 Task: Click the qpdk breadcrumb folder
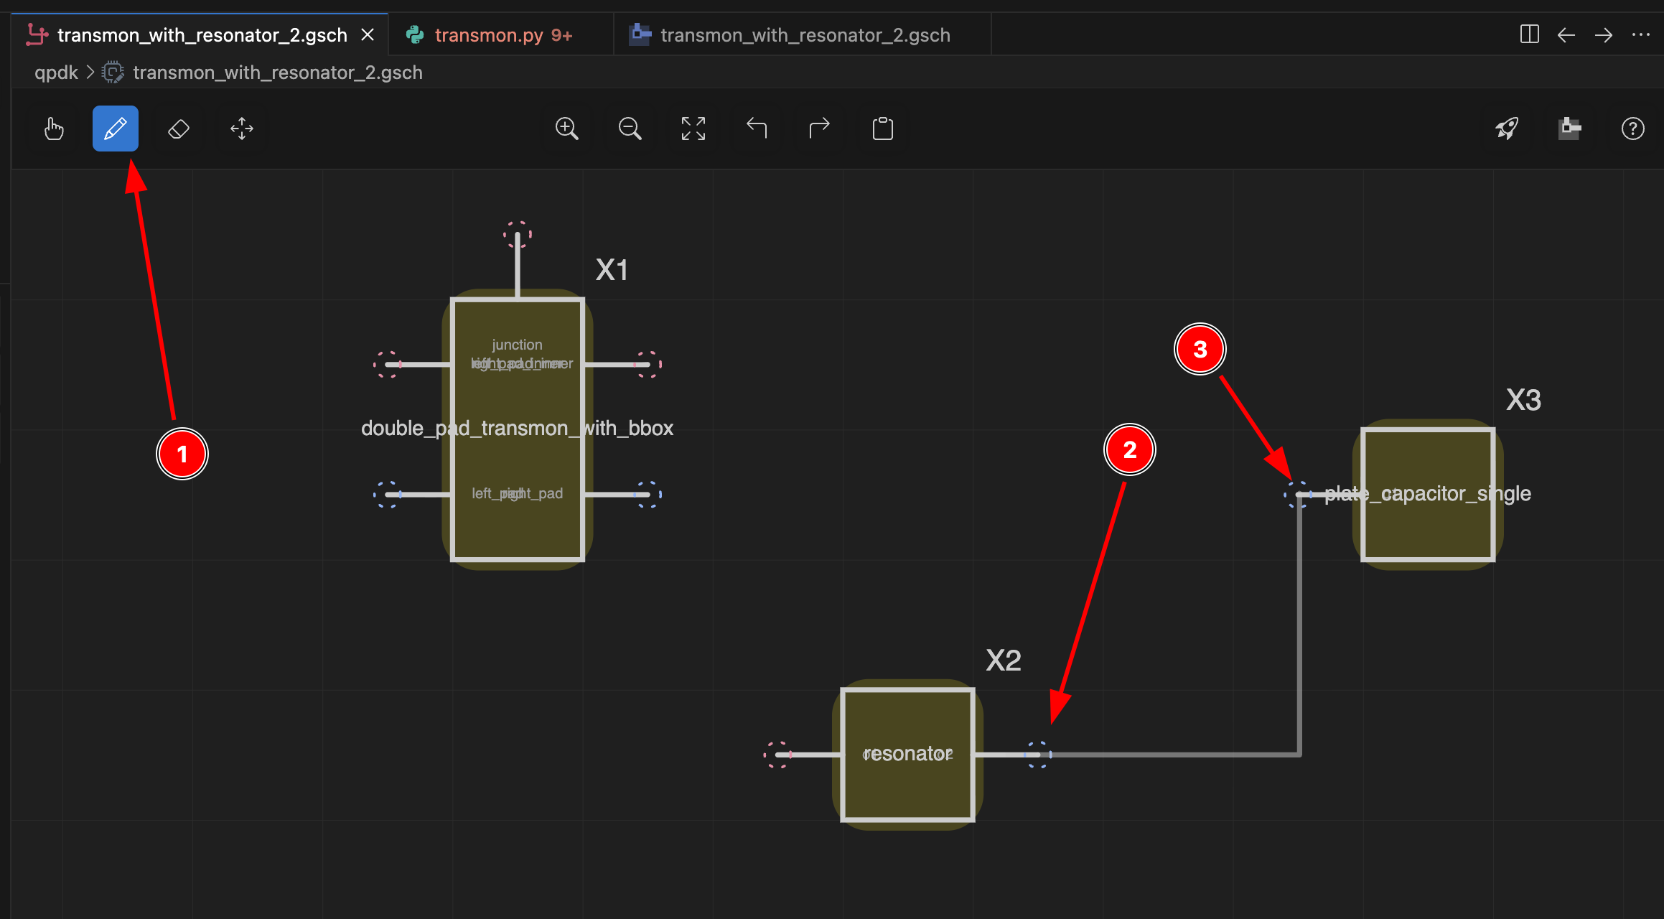(x=56, y=73)
